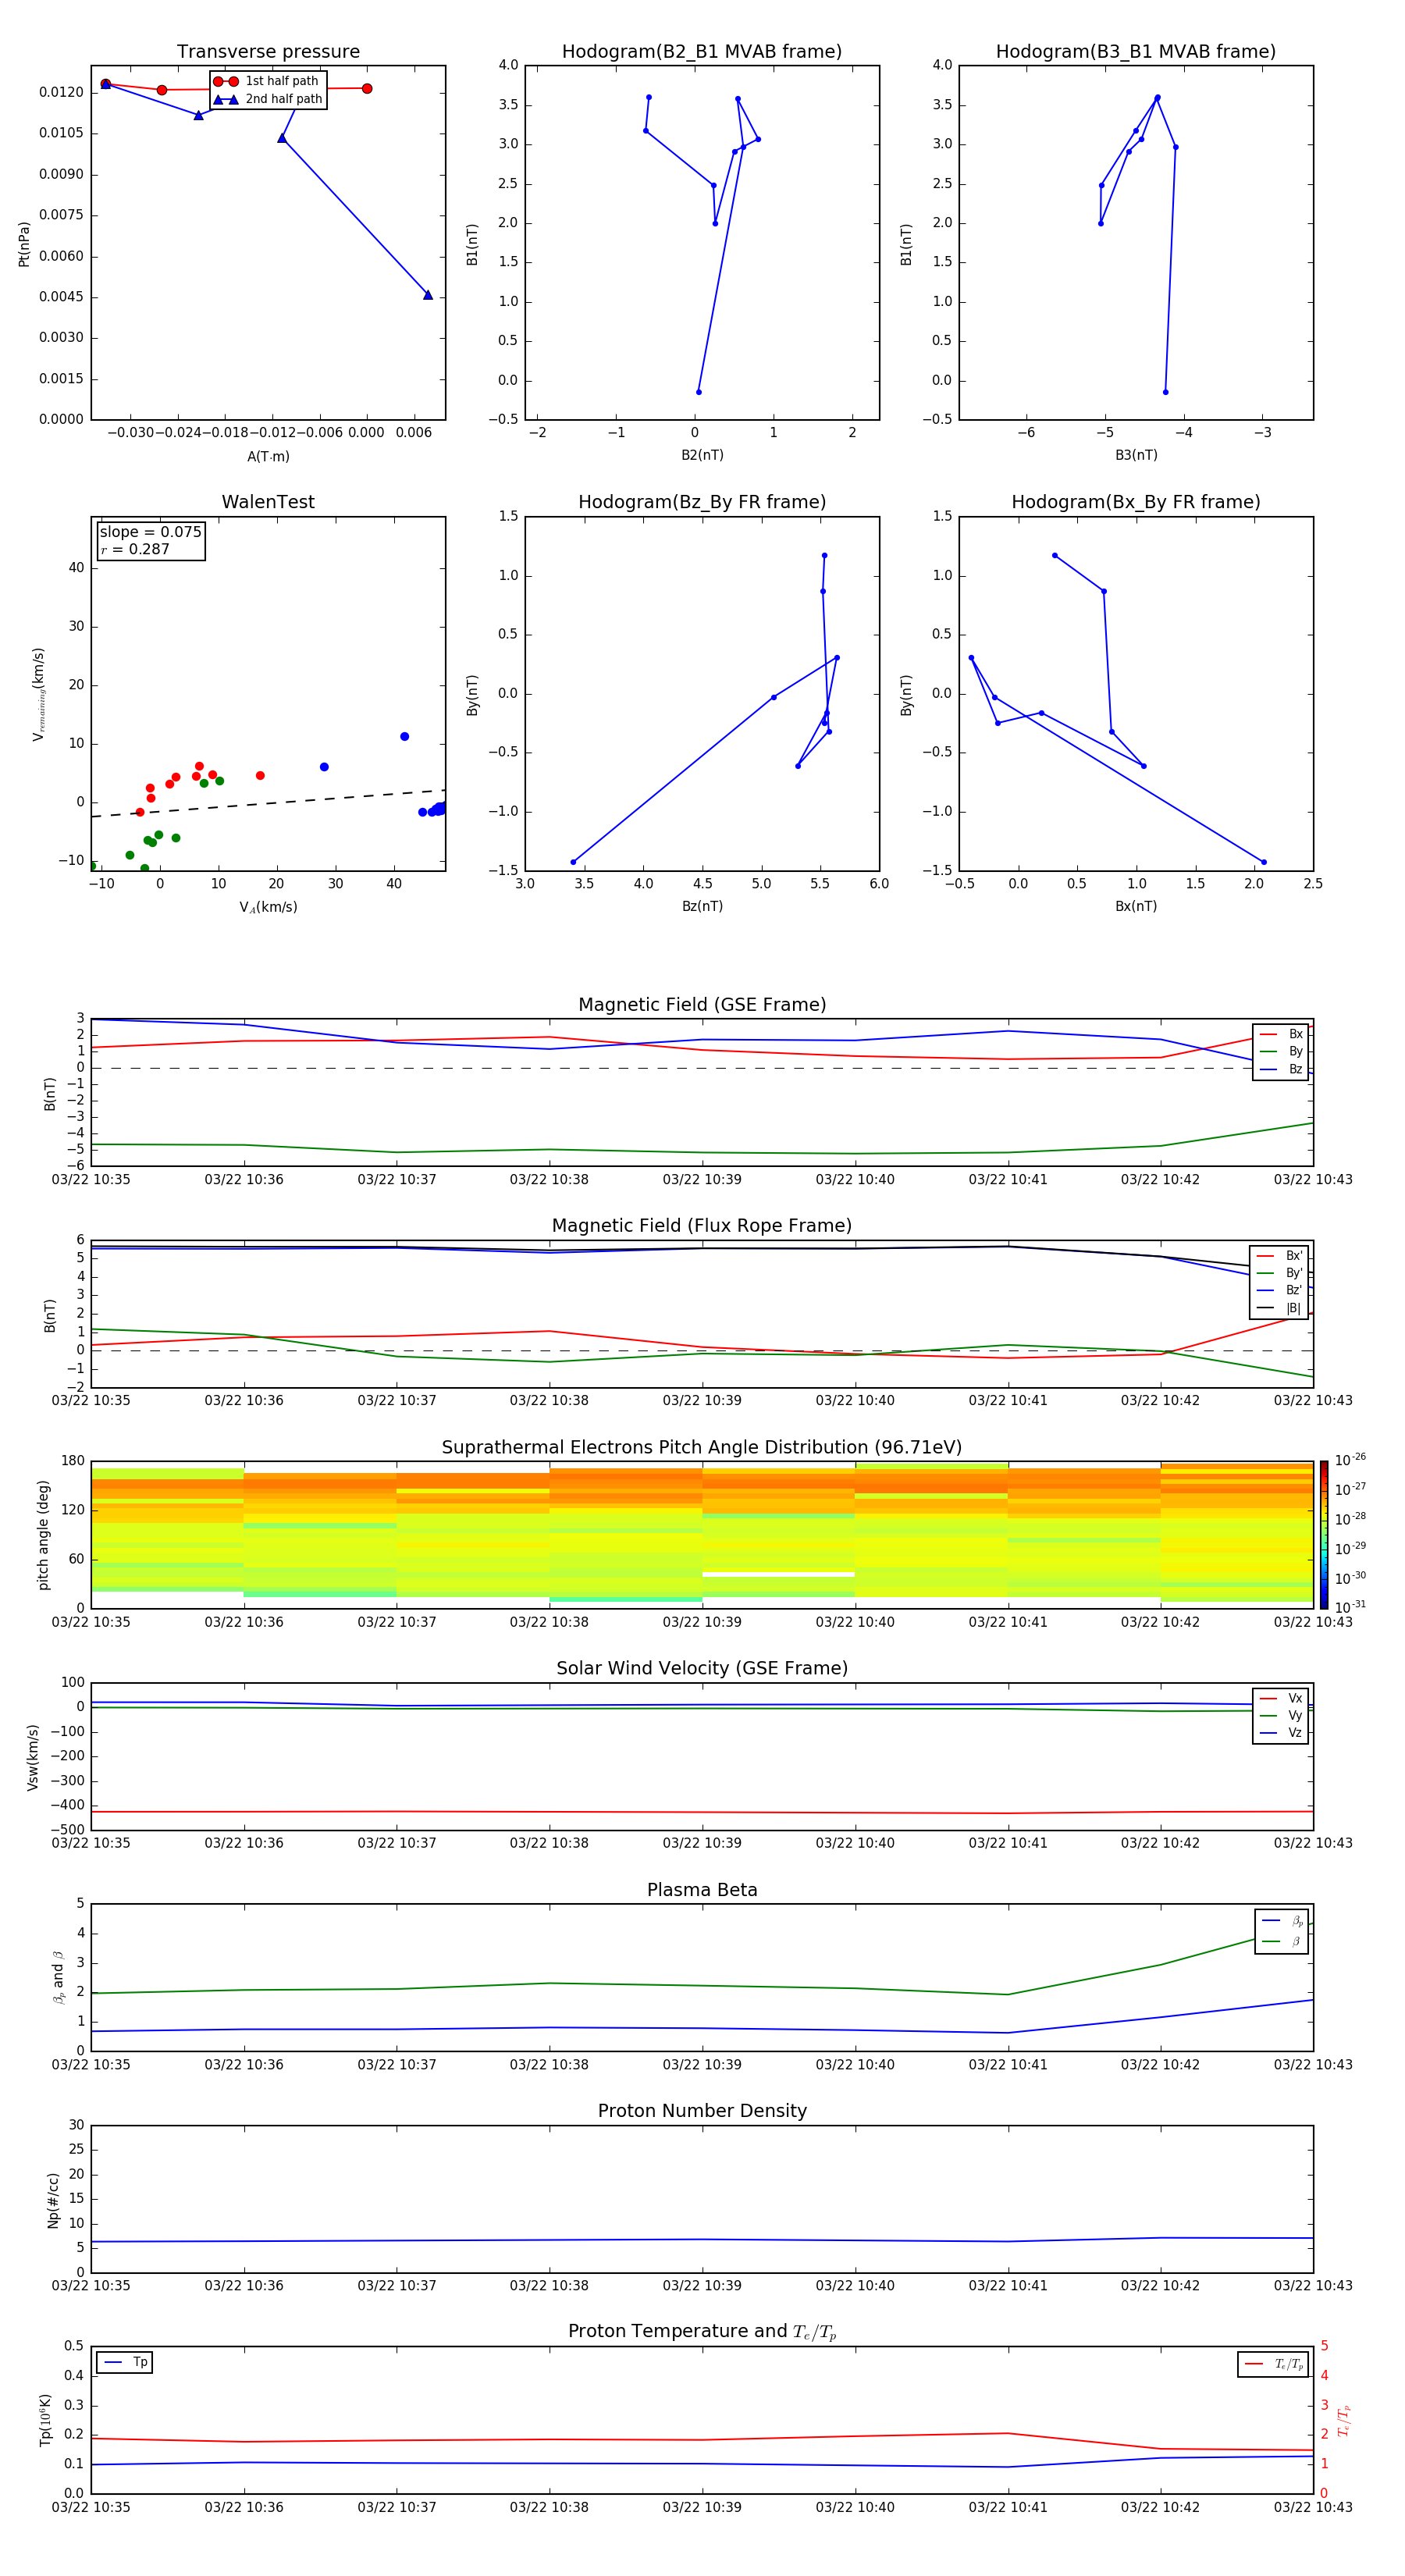Screen dimensions: 1405x2576
Task: Click the 'B3(nT)' x-axis label
Action: point(1136,455)
